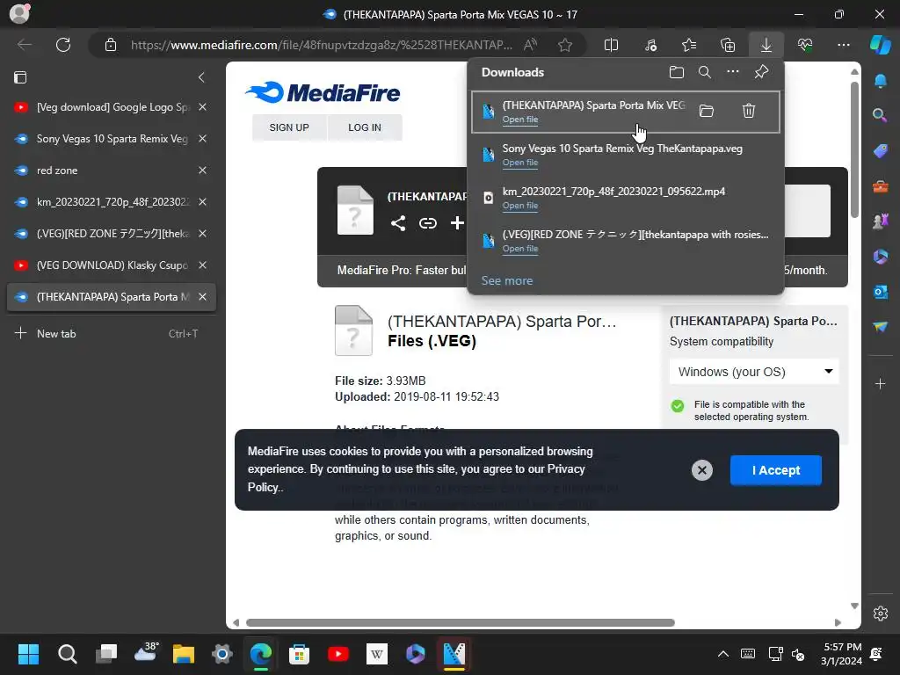Open Edge Settings and more menu
Image resolution: width=900 pixels, height=675 pixels.
click(x=844, y=45)
